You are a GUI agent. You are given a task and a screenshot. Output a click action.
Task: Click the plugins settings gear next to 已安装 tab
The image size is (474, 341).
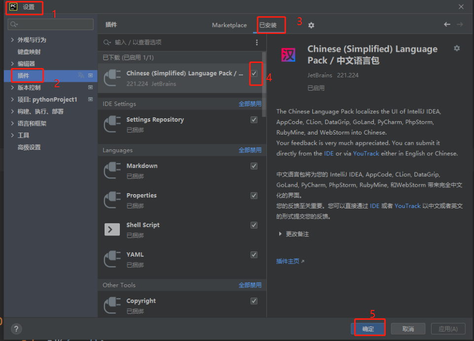click(311, 25)
